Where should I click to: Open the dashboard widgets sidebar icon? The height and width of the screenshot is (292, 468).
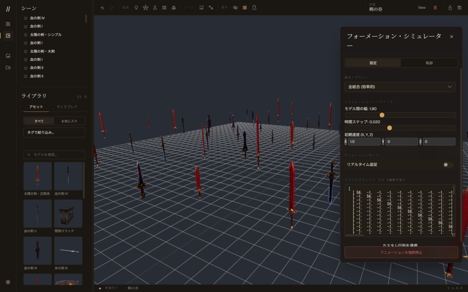(x=8, y=24)
